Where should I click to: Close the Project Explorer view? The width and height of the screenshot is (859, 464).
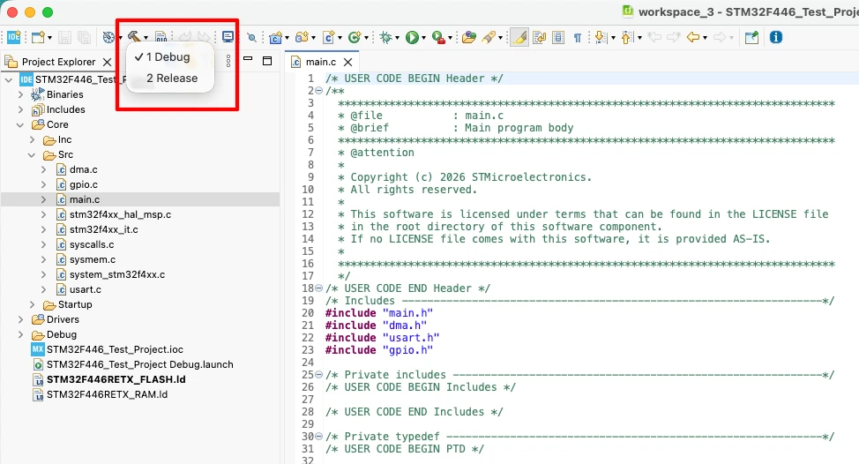[108, 62]
